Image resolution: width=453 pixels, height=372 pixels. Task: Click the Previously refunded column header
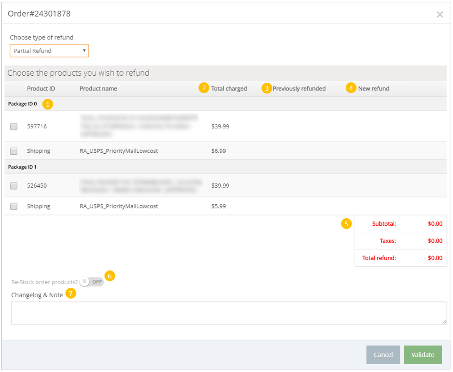click(x=299, y=88)
